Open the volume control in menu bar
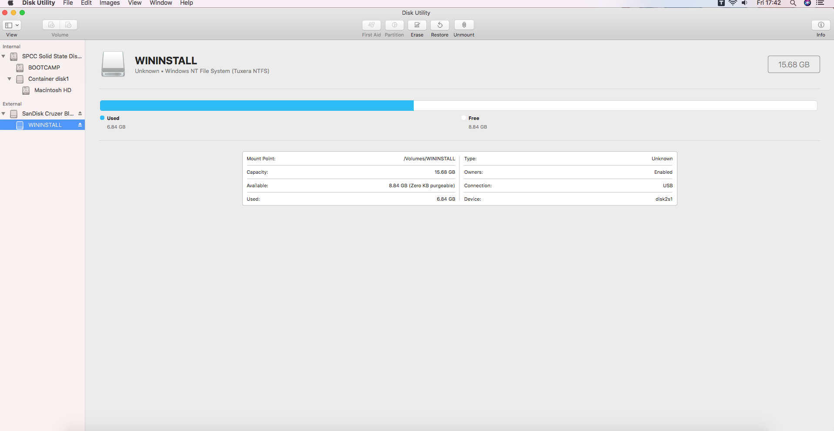 click(x=745, y=3)
